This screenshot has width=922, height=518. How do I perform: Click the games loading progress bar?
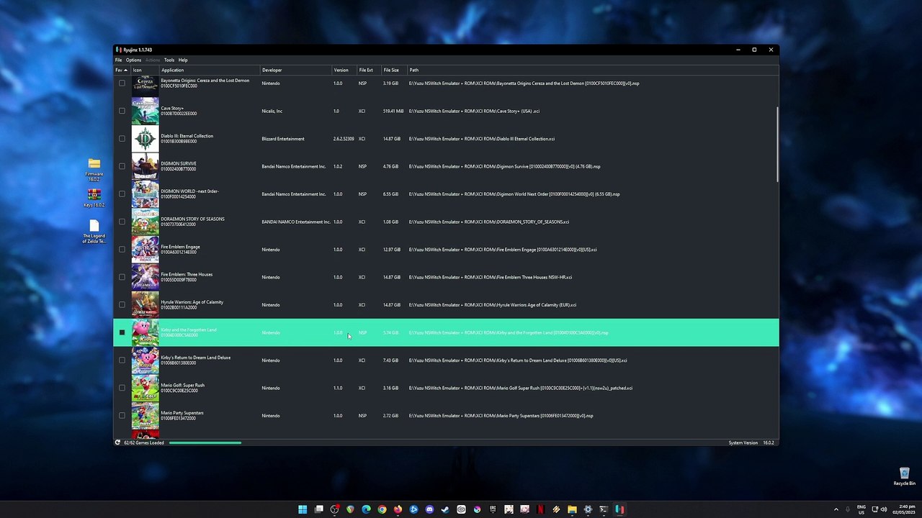[205, 442]
